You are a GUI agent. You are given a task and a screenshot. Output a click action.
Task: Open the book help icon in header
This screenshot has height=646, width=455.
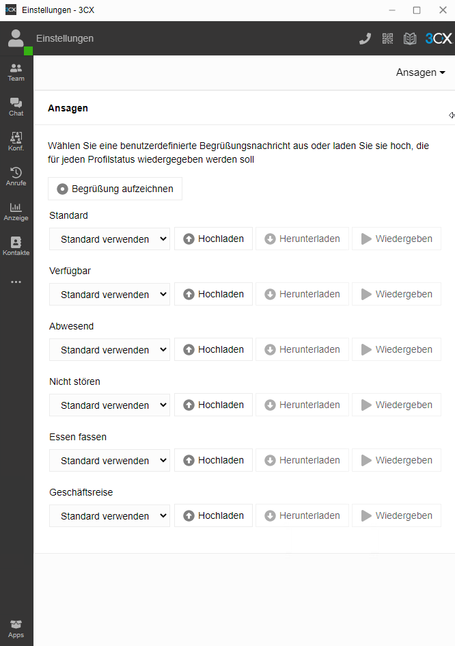tap(410, 38)
